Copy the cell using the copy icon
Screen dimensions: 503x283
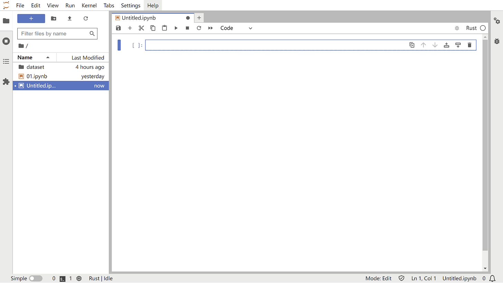[x=153, y=28]
